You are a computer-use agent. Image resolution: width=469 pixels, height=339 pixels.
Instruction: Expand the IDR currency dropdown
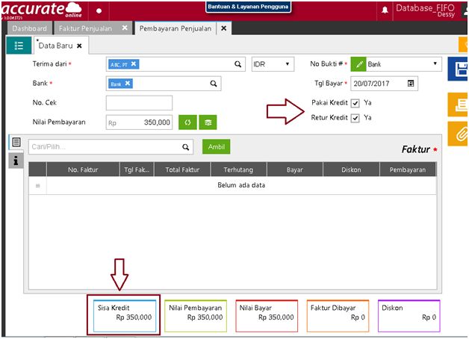tap(272, 64)
